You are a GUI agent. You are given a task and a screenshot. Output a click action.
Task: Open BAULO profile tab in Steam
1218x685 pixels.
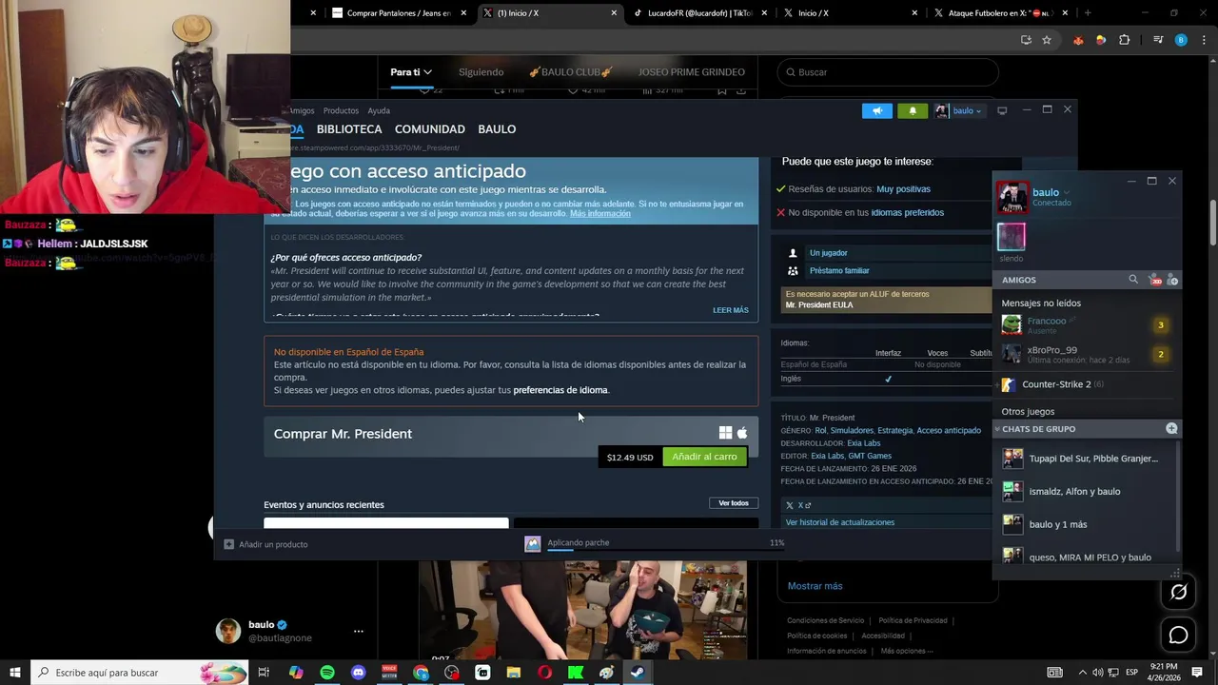coord(497,129)
